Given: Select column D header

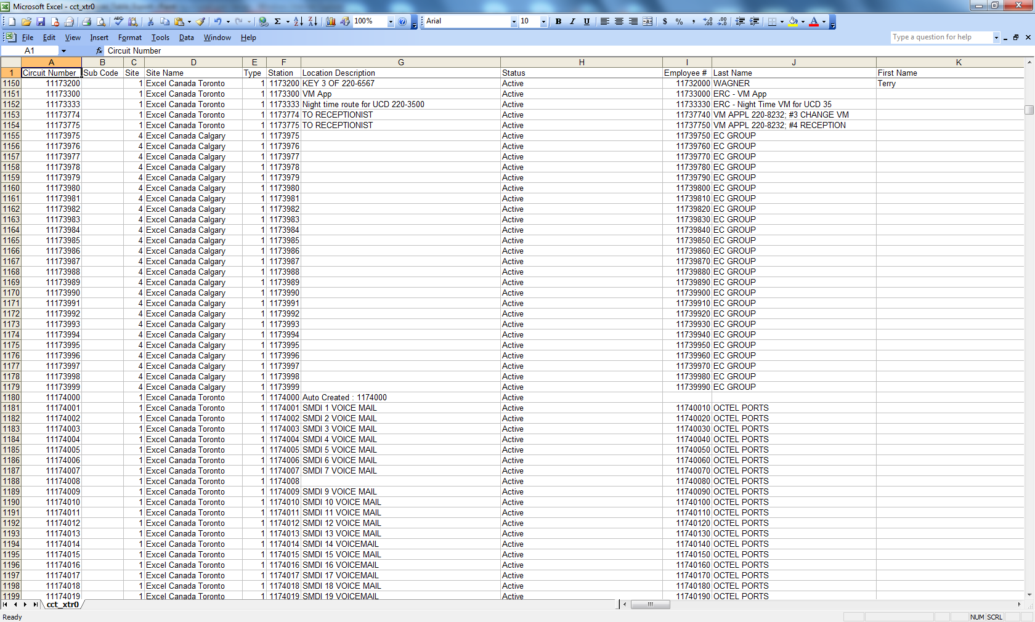Looking at the screenshot, I should (x=193, y=62).
